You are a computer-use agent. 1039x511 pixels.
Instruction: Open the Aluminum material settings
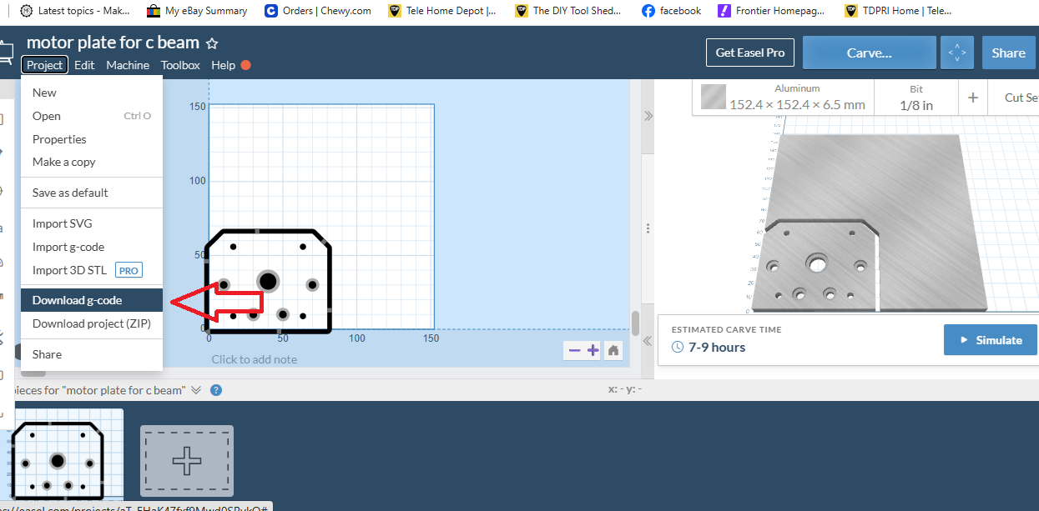783,97
